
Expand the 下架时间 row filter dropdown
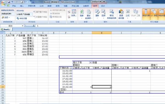[71, 68]
